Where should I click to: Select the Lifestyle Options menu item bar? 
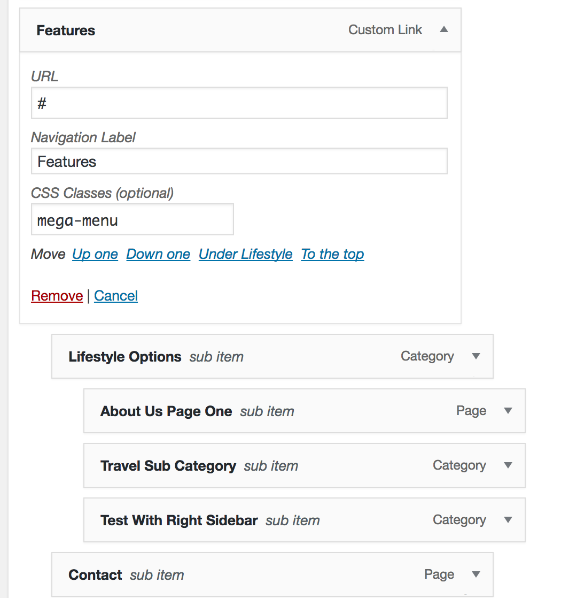tap(125, 357)
